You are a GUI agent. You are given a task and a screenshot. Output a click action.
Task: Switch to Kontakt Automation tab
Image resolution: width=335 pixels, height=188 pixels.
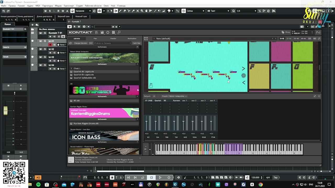(132, 39)
